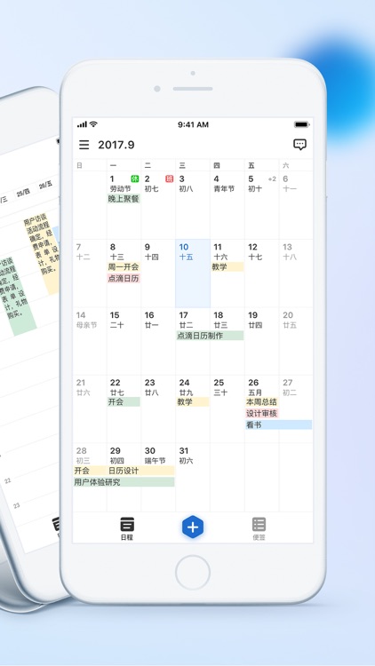Select day 7 十二
Viewport: 375px width, 666px height.
pyautogui.click(x=90, y=274)
